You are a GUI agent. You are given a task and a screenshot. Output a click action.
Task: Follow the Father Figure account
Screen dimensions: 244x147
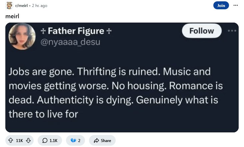[x=202, y=31]
